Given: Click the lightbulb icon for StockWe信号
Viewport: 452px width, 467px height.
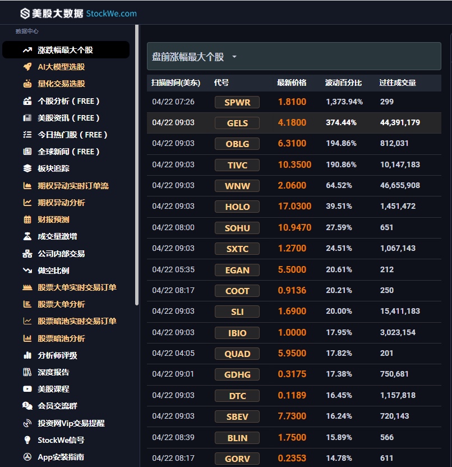Looking at the screenshot, I should click(27, 440).
